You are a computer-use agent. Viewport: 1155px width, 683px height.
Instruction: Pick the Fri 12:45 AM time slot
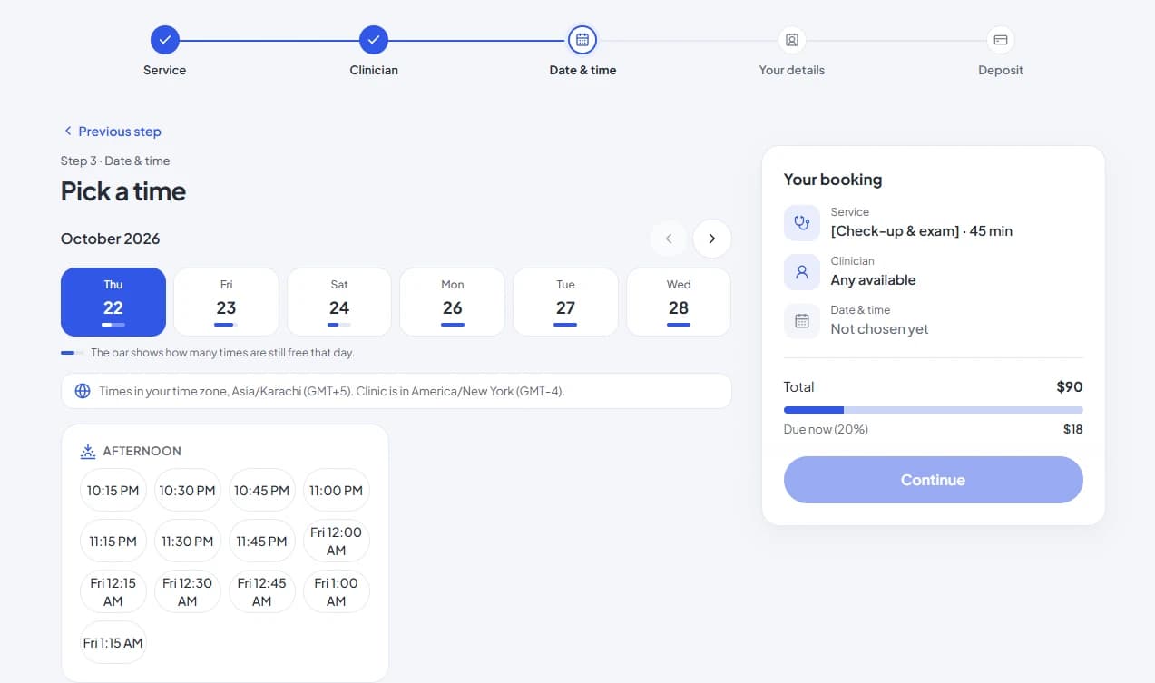coord(262,592)
